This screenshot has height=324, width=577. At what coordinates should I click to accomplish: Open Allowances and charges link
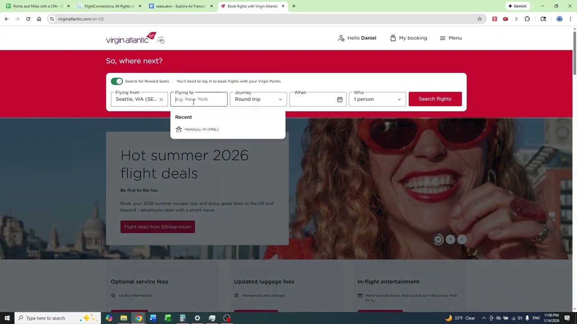point(263,296)
